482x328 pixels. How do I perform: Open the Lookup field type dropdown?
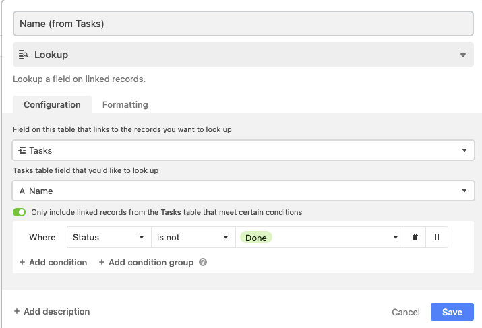tap(243, 55)
